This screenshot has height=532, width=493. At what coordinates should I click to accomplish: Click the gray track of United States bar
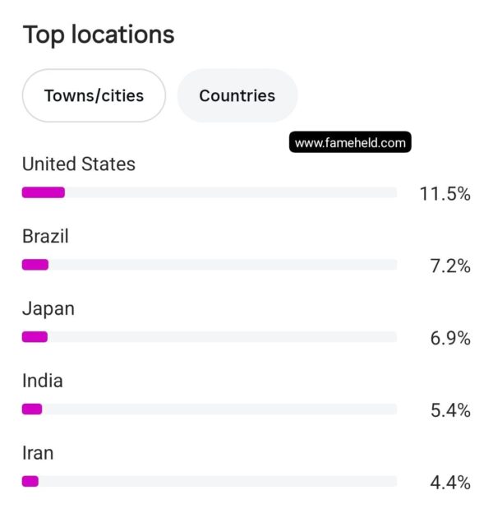231,192
